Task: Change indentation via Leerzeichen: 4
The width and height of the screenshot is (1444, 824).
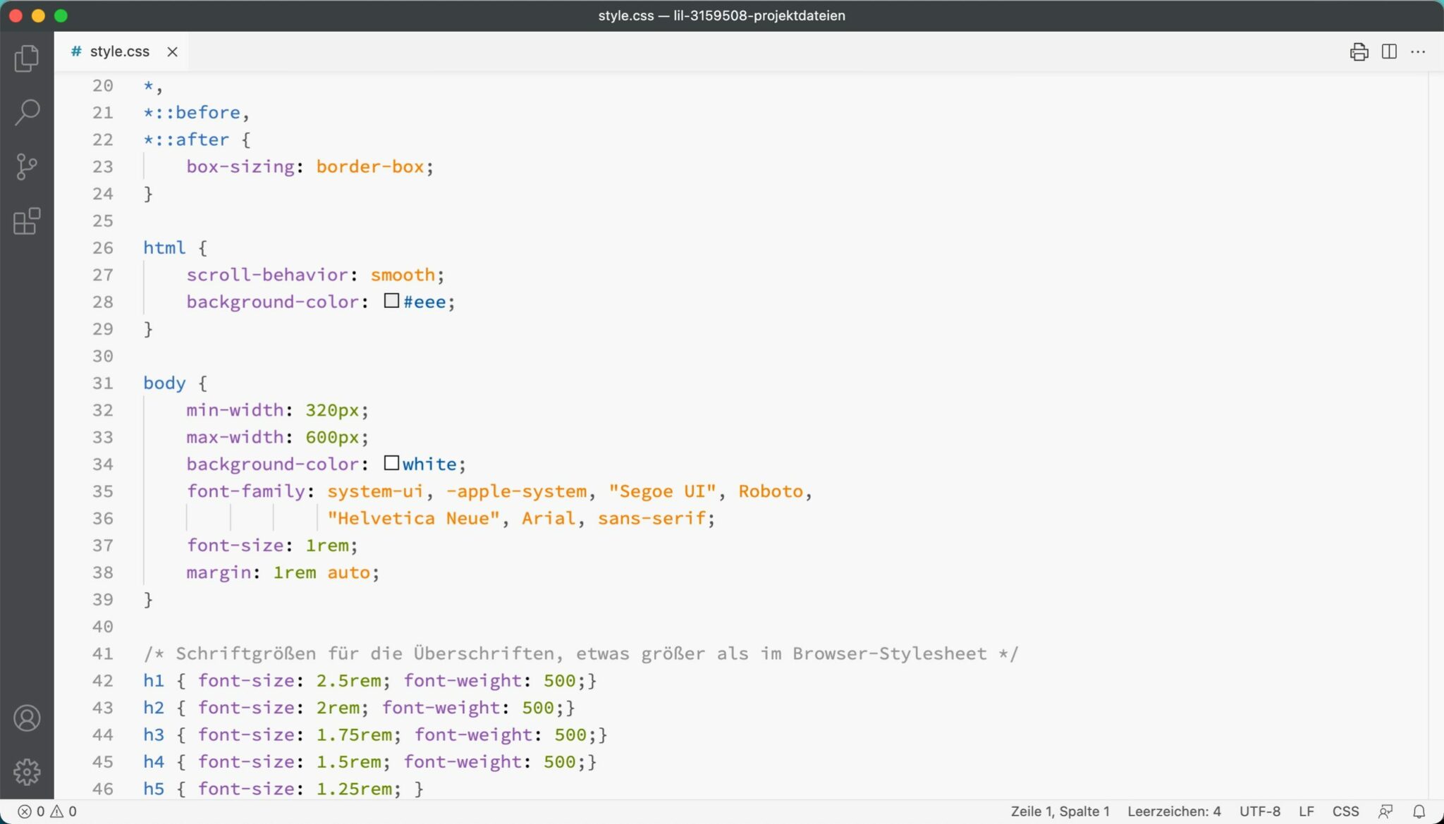Action: click(x=1175, y=811)
